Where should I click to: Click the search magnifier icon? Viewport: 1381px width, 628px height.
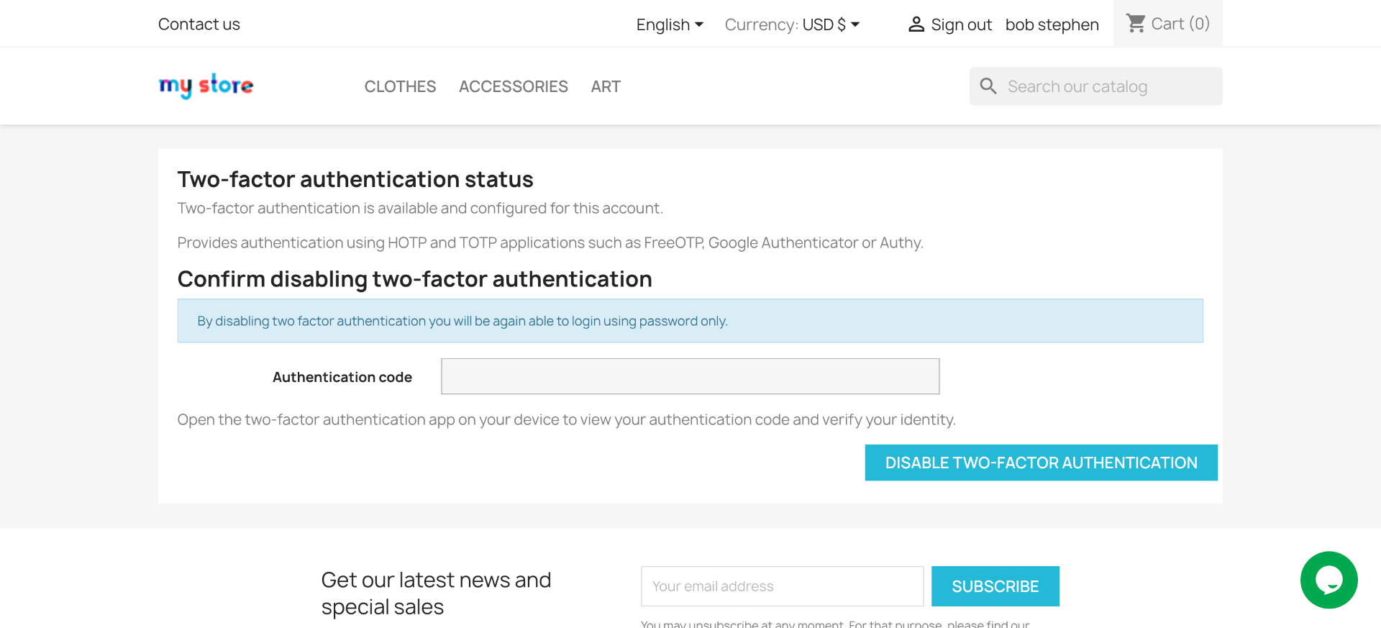coord(988,86)
